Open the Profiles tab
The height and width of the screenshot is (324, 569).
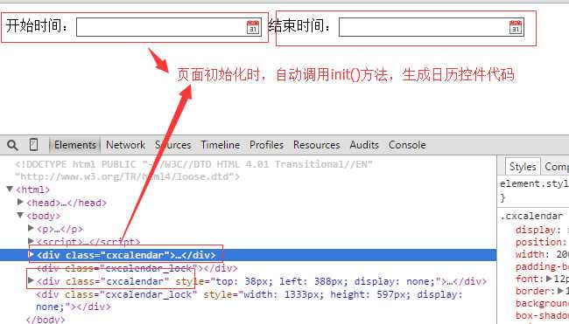(266, 145)
